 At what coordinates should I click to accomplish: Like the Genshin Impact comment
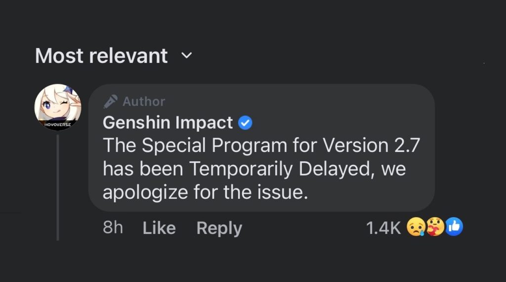[x=159, y=228]
